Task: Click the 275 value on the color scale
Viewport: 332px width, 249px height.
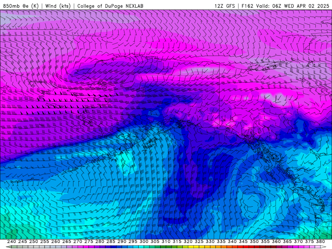Action: click(x=89, y=242)
